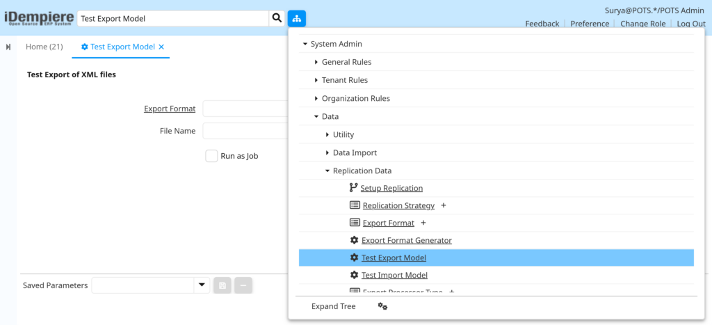Screen dimensions: 712x325
Task: Collapse the Replication Data node
Action: 327,171
